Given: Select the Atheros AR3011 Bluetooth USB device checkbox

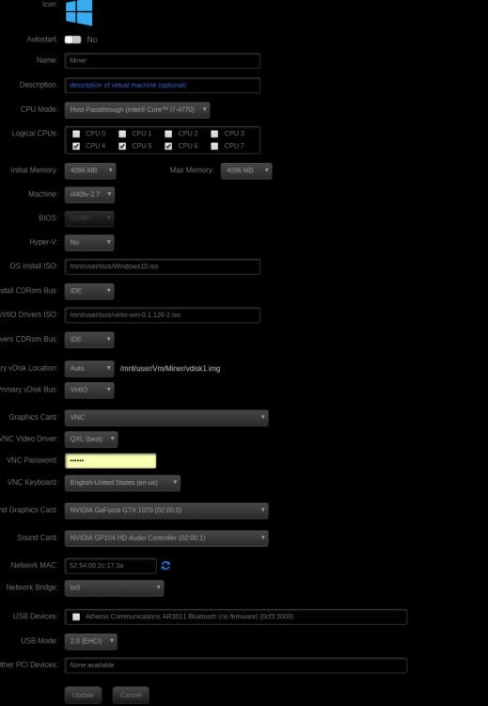Looking at the screenshot, I should coord(76,617).
